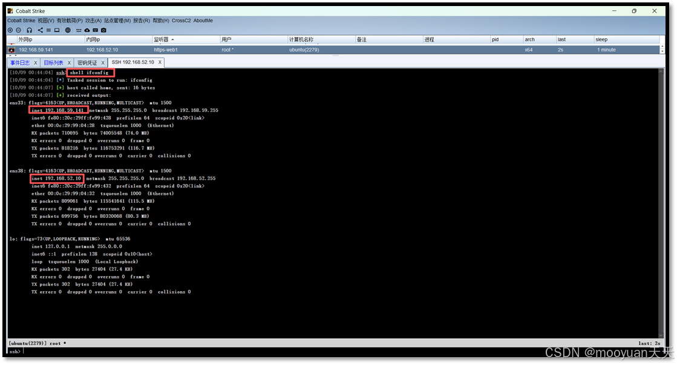Screen dimensions: 677x365
Task: Select external IP cell 192.168.59.141
Action: point(36,50)
